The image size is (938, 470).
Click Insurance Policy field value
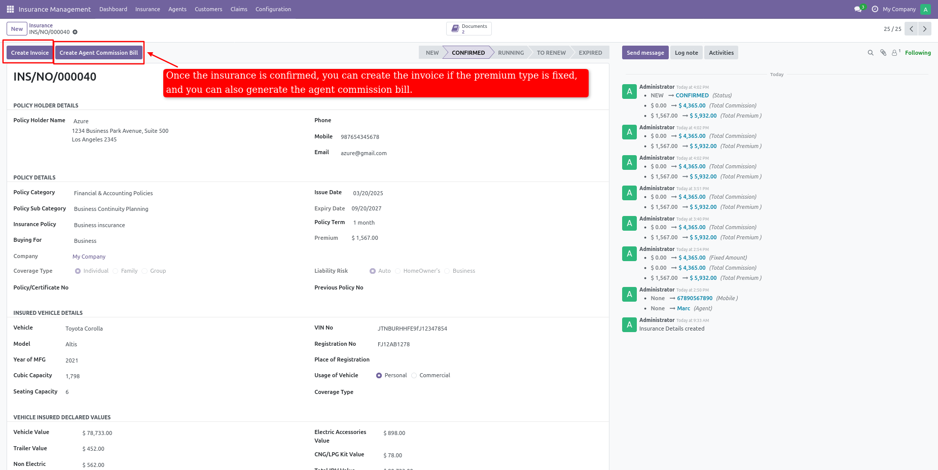[99, 225]
